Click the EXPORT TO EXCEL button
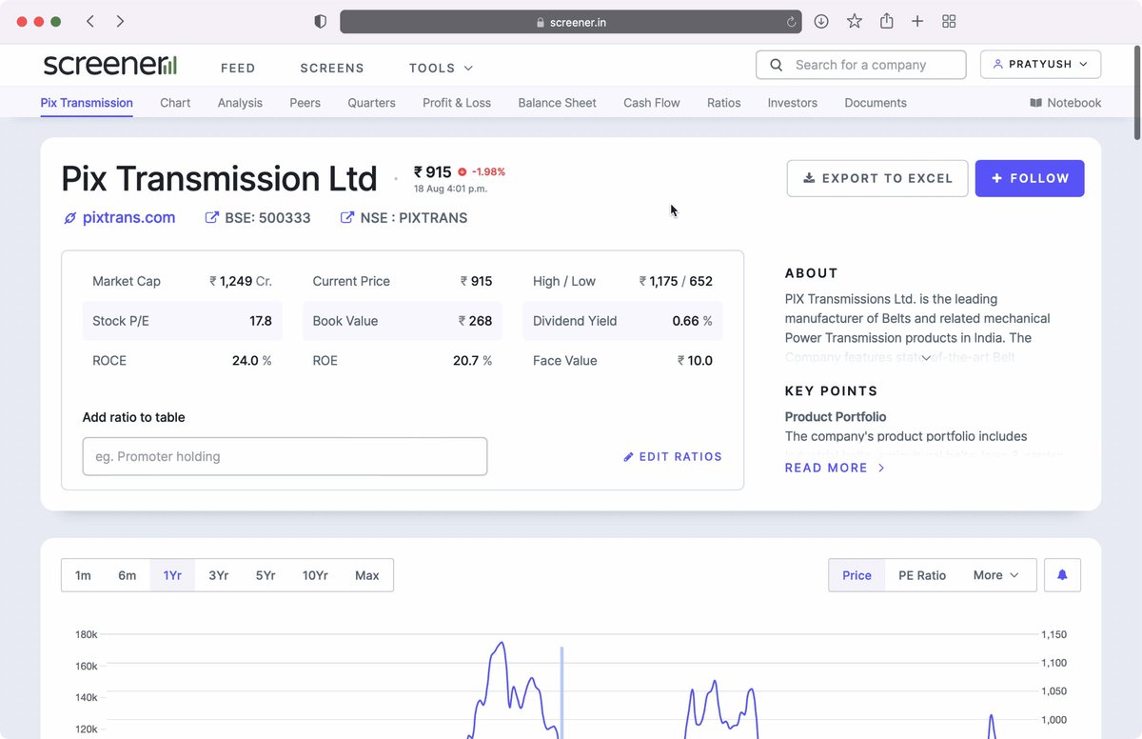Image resolution: width=1142 pixels, height=739 pixels. click(x=877, y=178)
